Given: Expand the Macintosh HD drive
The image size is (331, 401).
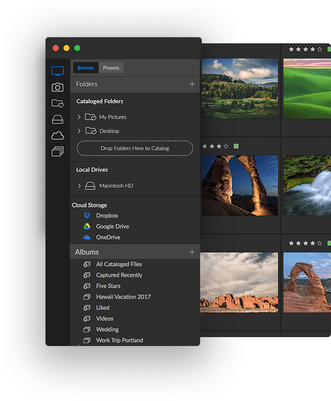Looking at the screenshot, I should [x=79, y=186].
